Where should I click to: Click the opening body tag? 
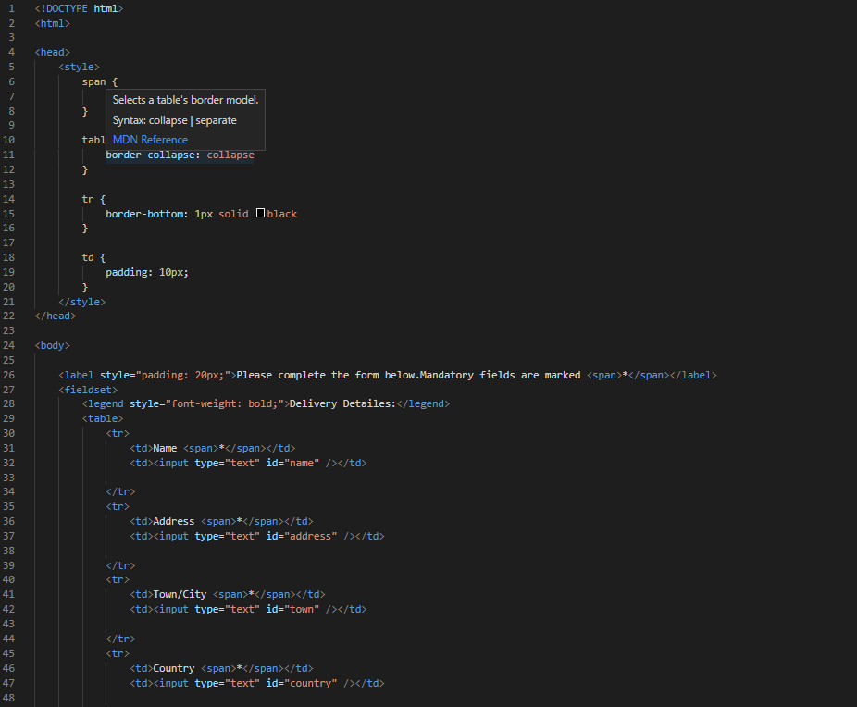53,345
